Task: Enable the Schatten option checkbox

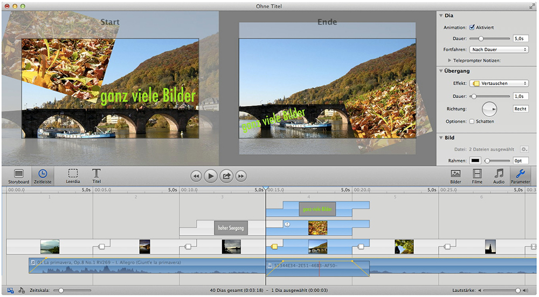Action: (x=472, y=121)
